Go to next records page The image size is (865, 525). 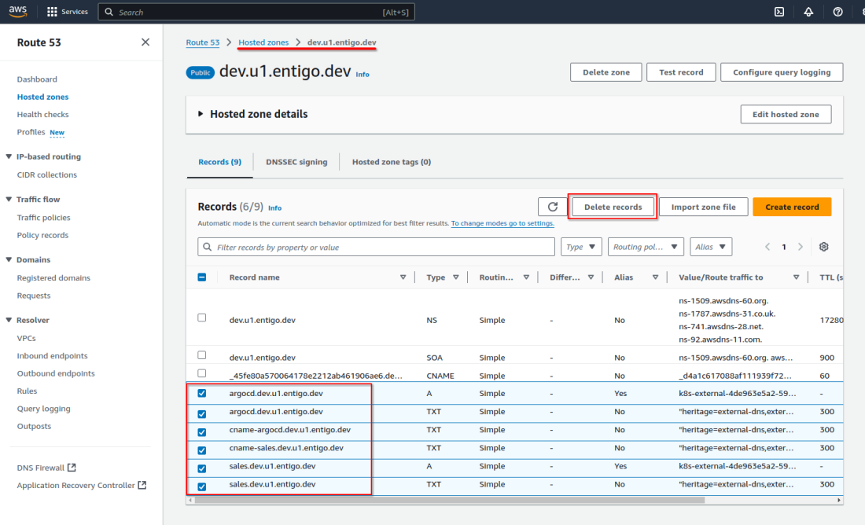[801, 247]
